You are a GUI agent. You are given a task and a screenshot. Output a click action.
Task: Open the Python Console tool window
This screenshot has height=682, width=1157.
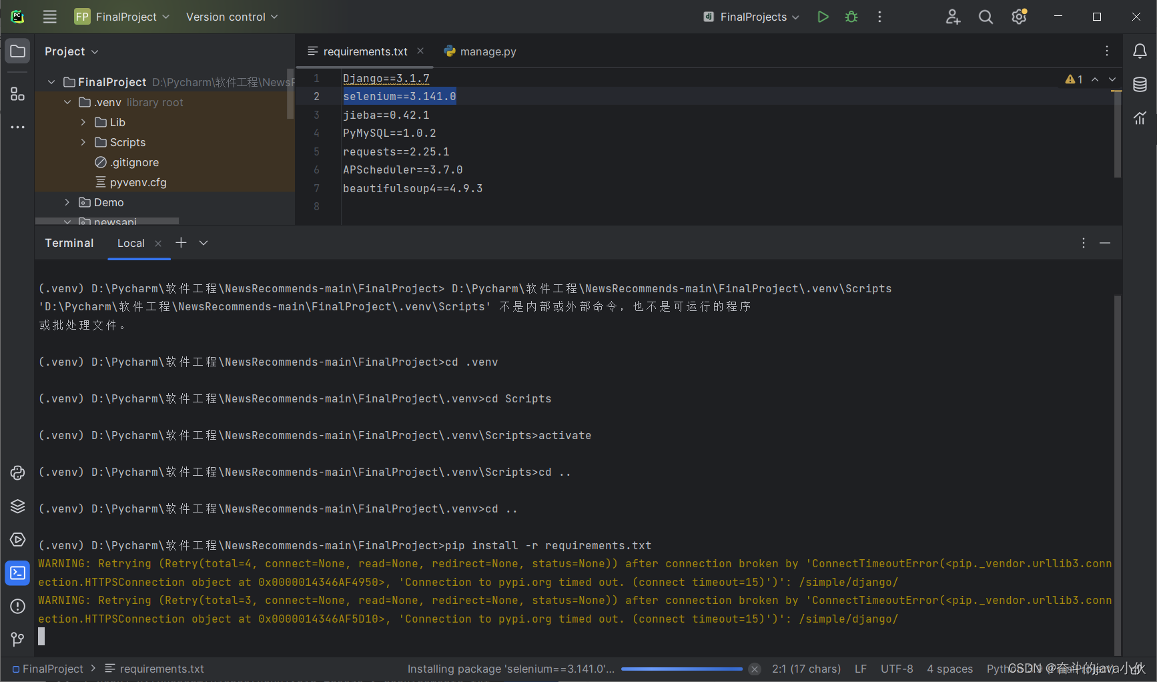coord(18,472)
